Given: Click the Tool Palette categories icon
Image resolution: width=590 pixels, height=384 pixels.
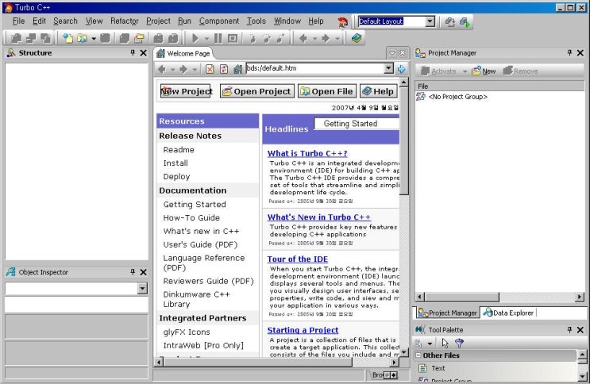Looking at the screenshot, I should click(x=418, y=343).
